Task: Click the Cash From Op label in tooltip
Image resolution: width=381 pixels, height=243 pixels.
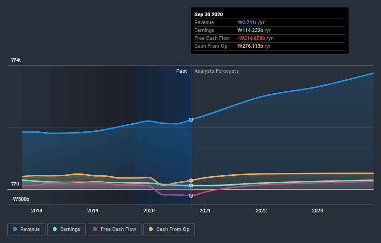Action: point(211,46)
